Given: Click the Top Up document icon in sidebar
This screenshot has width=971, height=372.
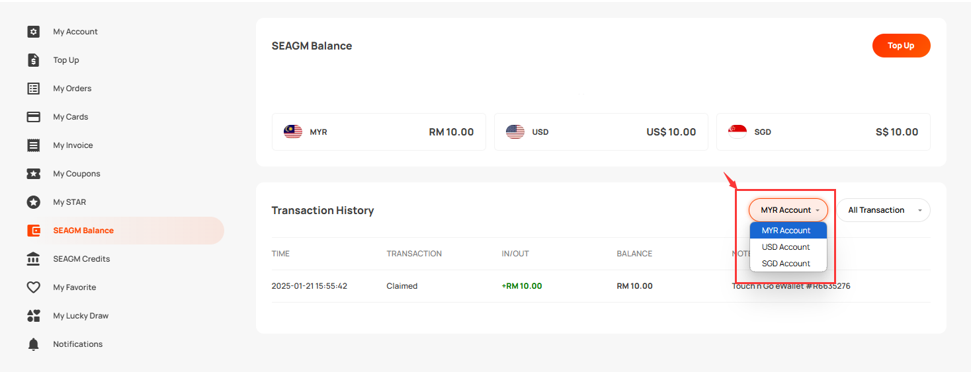Looking at the screenshot, I should 33,60.
